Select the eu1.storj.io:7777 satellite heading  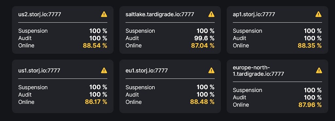[x=147, y=71]
